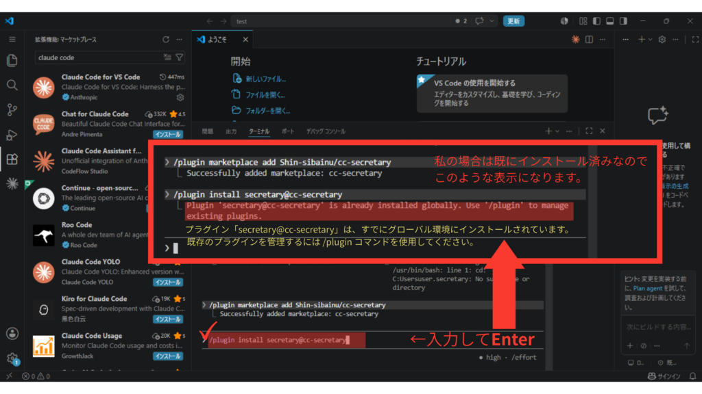Select the Claude Code for VS Code extension
The image size is (702, 394).
[x=108, y=87]
